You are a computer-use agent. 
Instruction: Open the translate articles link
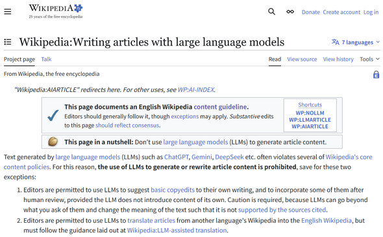click(x=151, y=220)
